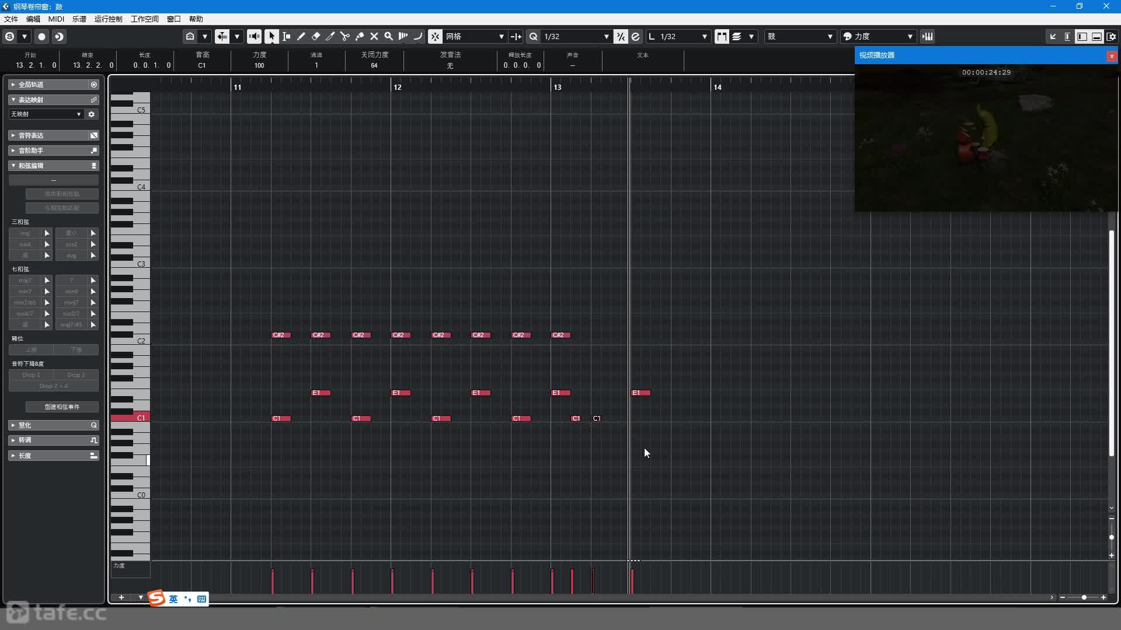This screenshot has height=630, width=1121.
Task: Click the sus4 triad button
Action: [x=25, y=244]
